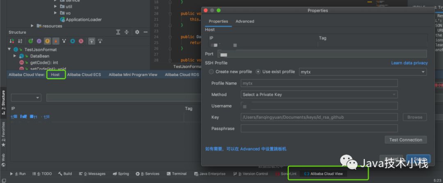Image resolution: width=443 pixels, height=183 pixels.
Task: Collapse the TestJsonFormat node
Action: (9, 49)
